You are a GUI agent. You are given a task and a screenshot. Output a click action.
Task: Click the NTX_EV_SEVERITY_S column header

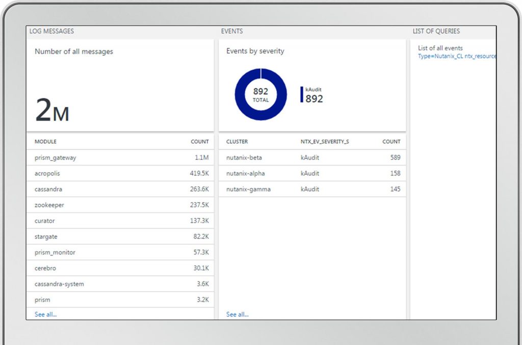[x=325, y=141]
